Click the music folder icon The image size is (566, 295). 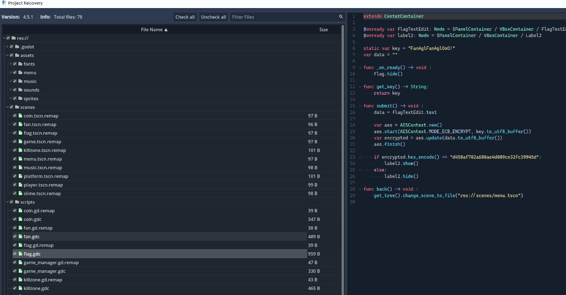pyautogui.click(x=20, y=81)
